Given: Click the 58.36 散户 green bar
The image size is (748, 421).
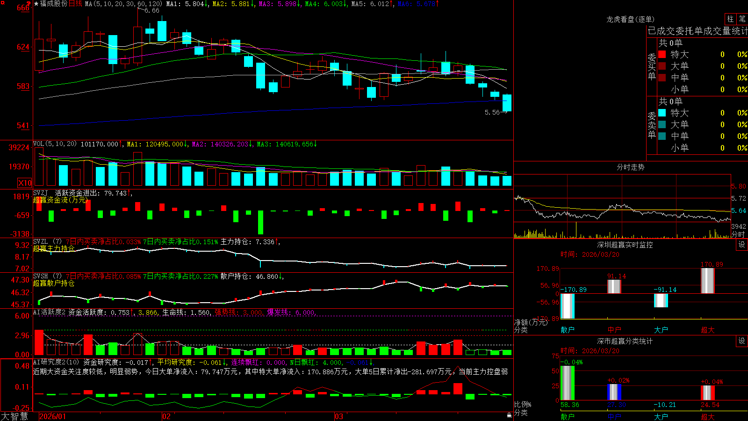Looking at the screenshot, I should [568, 383].
